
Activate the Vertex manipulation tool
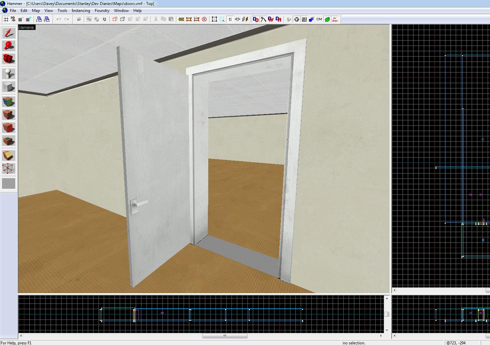pyautogui.click(x=9, y=169)
